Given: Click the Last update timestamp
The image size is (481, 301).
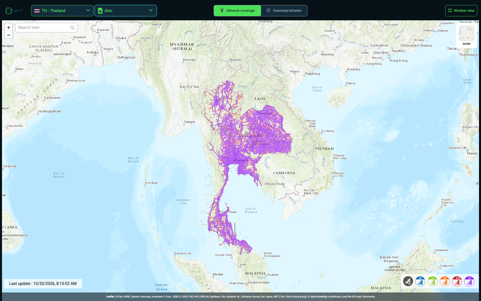Looking at the screenshot, I should (43, 283).
